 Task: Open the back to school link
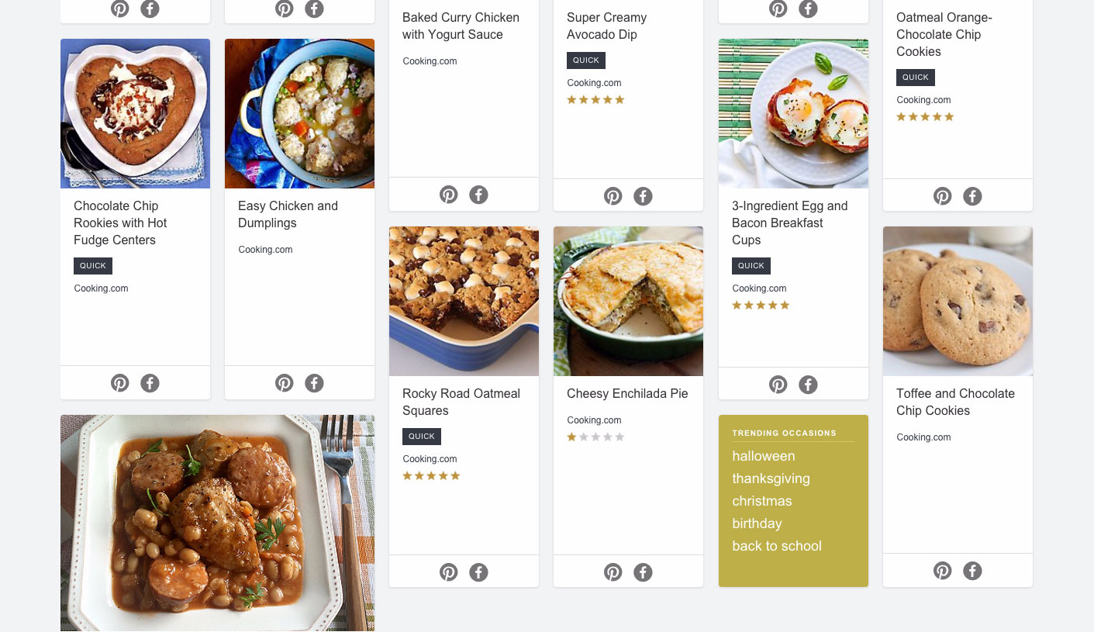coord(777,546)
